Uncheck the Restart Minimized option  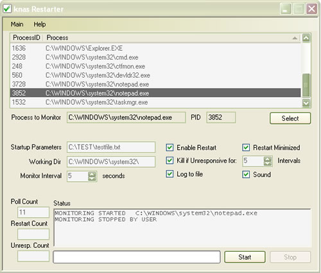click(x=246, y=147)
